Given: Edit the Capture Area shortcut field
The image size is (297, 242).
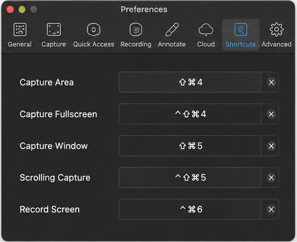Looking at the screenshot, I should point(190,82).
